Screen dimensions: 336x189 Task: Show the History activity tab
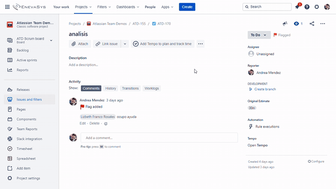tap(111, 88)
